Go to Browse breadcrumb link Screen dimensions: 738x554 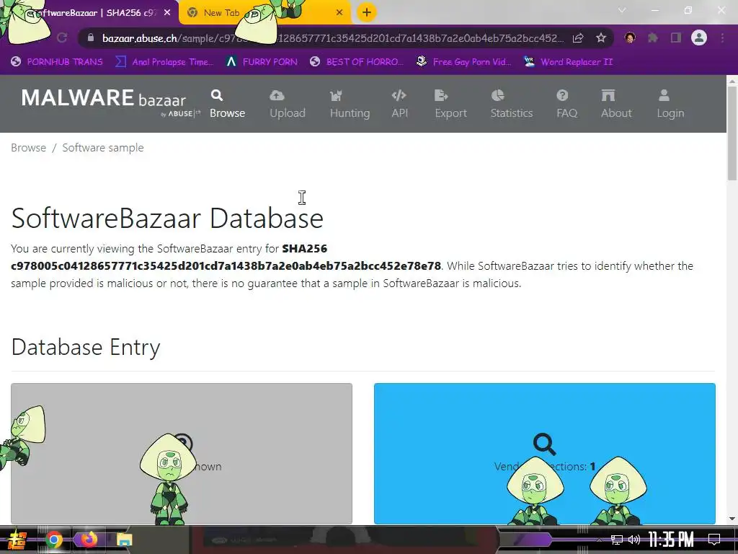click(28, 147)
